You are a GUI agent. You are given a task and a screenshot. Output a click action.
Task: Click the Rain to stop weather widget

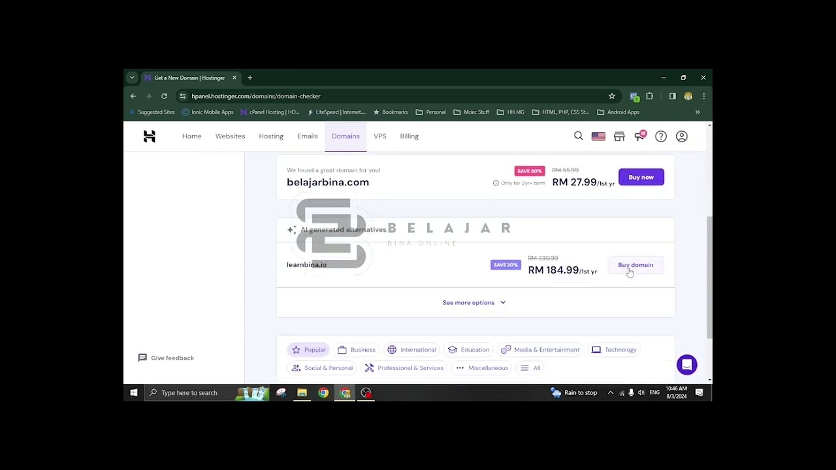point(574,392)
